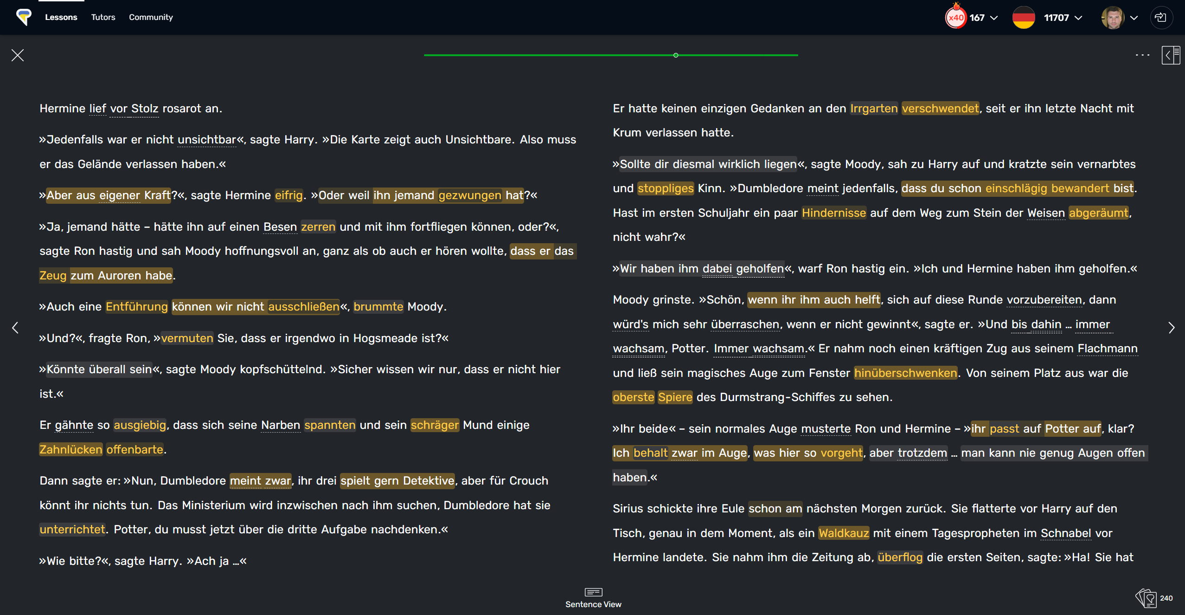Click the word 'Besen'
The image size is (1185, 615).
(280, 227)
